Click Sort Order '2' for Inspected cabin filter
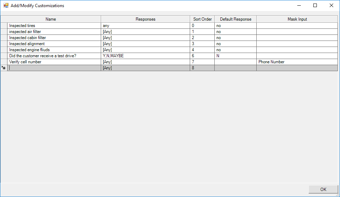 click(x=202, y=38)
